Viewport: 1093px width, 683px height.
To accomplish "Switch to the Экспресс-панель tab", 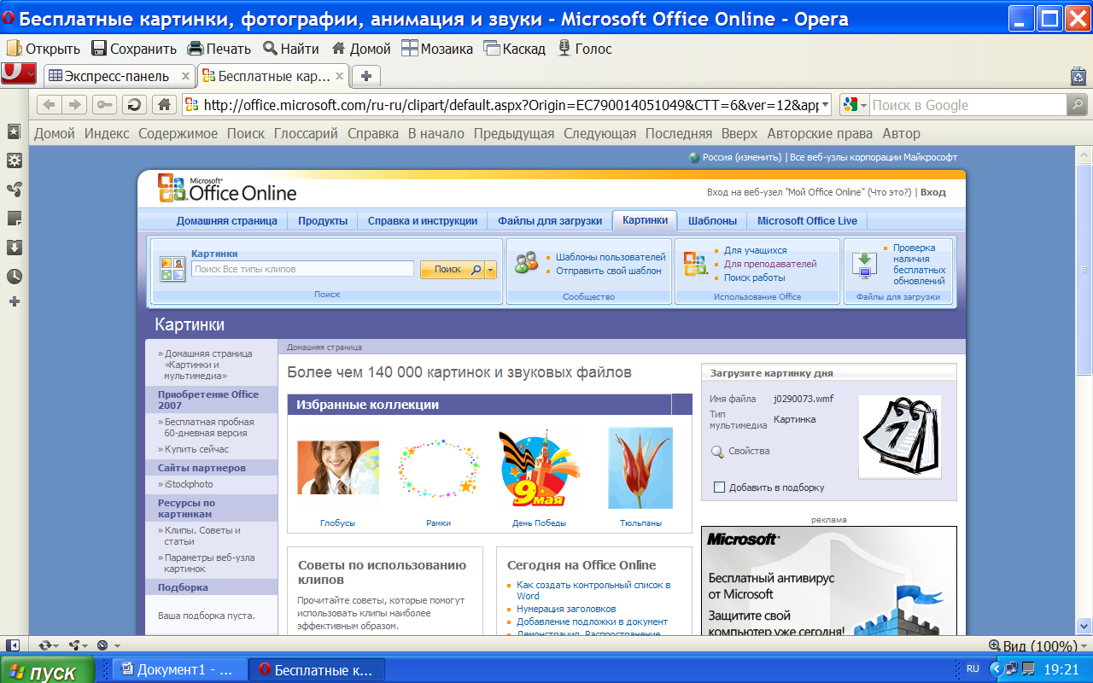I will [119, 76].
